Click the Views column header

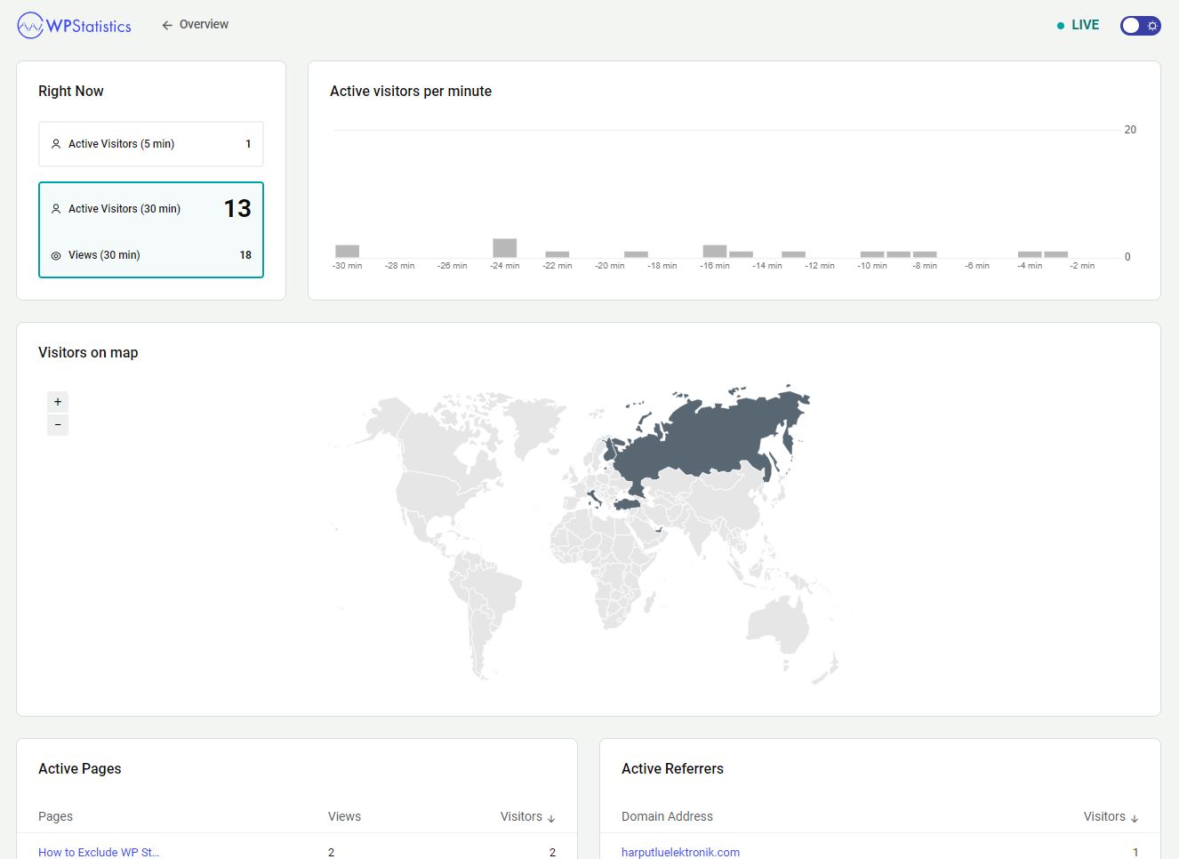coord(344,816)
